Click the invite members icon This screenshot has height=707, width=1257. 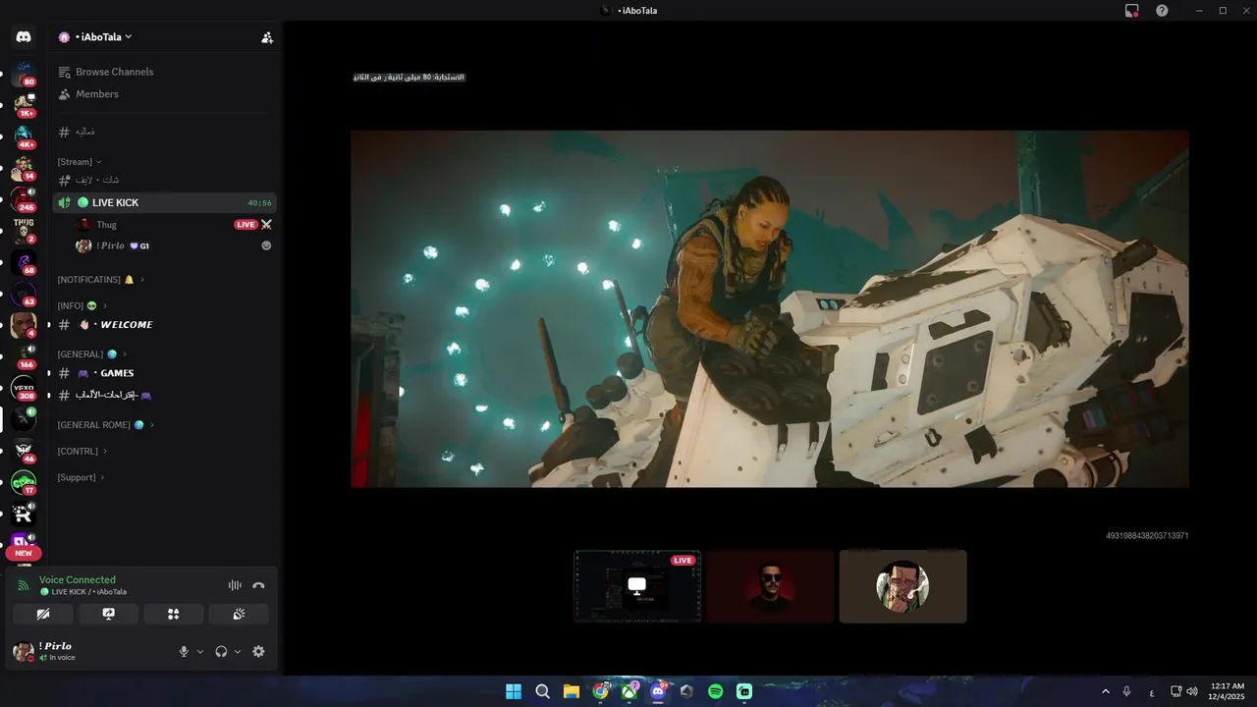click(x=267, y=37)
